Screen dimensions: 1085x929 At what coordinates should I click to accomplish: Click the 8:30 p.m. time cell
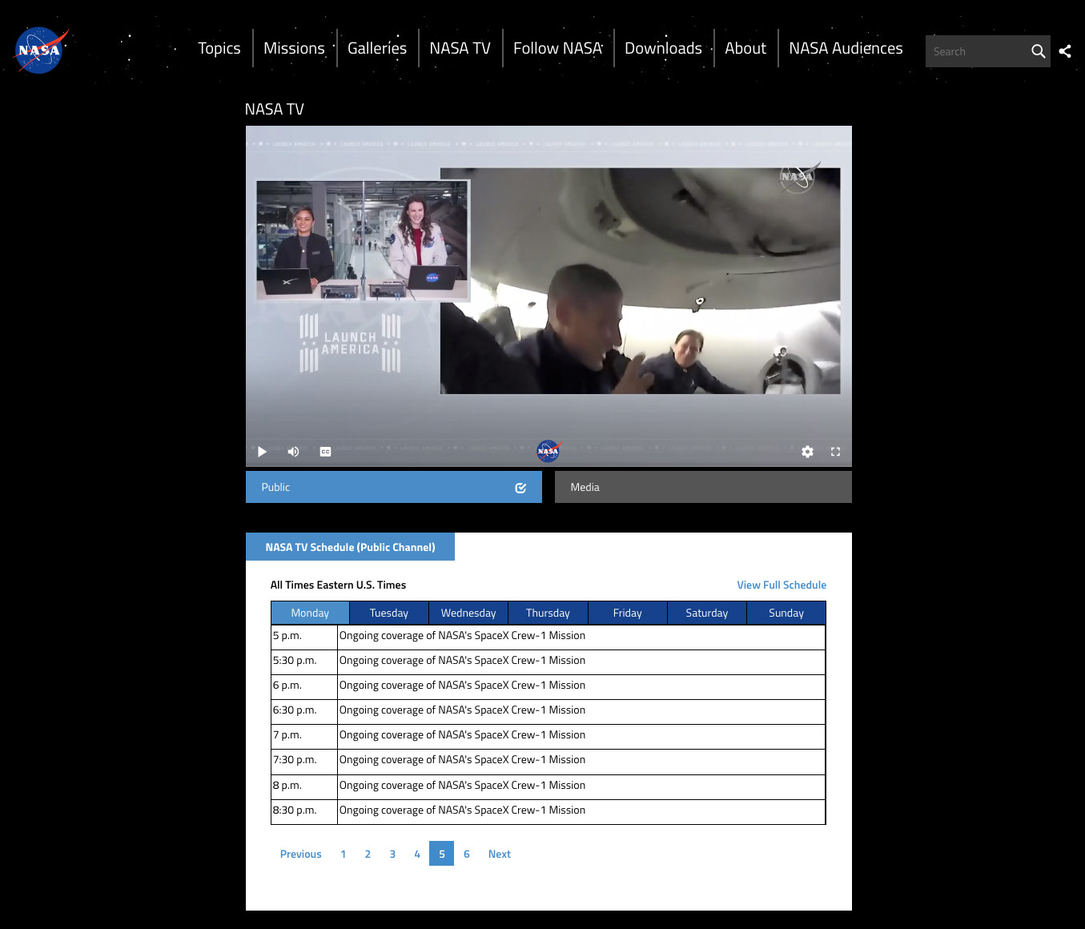click(304, 810)
